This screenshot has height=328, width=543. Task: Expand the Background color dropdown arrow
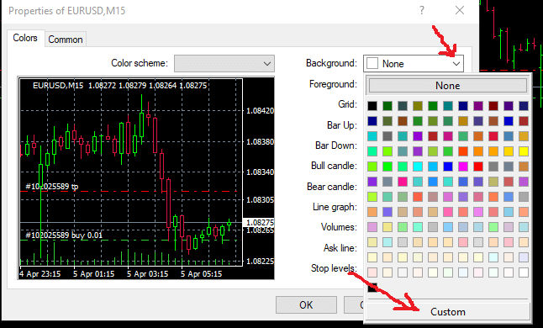click(x=456, y=64)
